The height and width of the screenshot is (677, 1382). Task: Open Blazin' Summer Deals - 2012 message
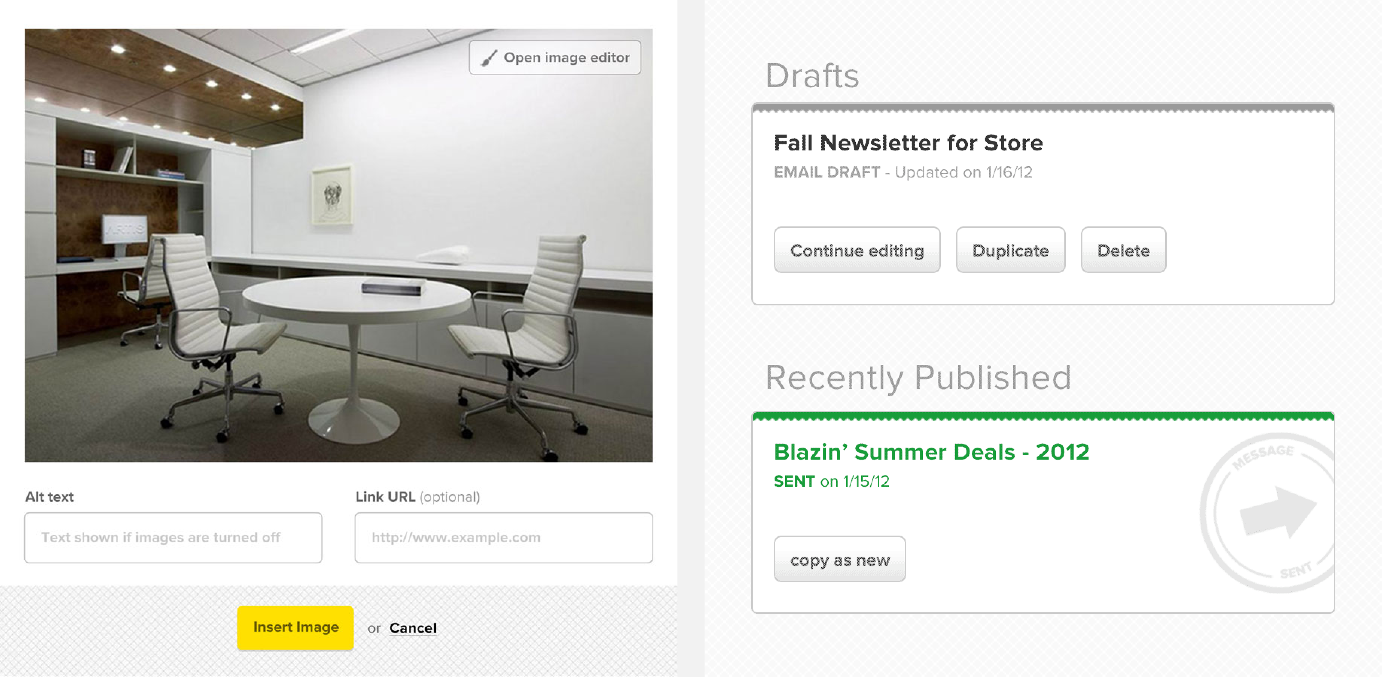(931, 452)
